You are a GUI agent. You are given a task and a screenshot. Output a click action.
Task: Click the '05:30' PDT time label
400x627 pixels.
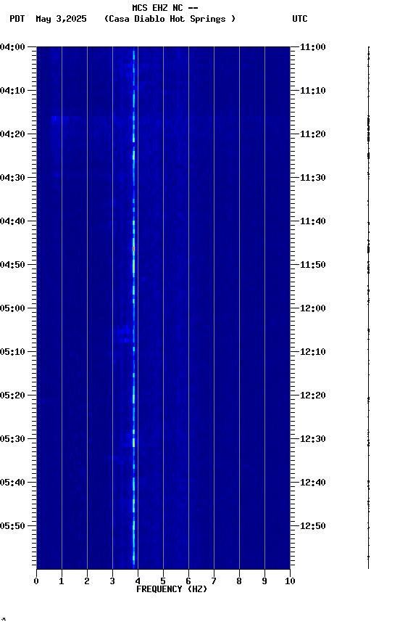pos(12,439)
